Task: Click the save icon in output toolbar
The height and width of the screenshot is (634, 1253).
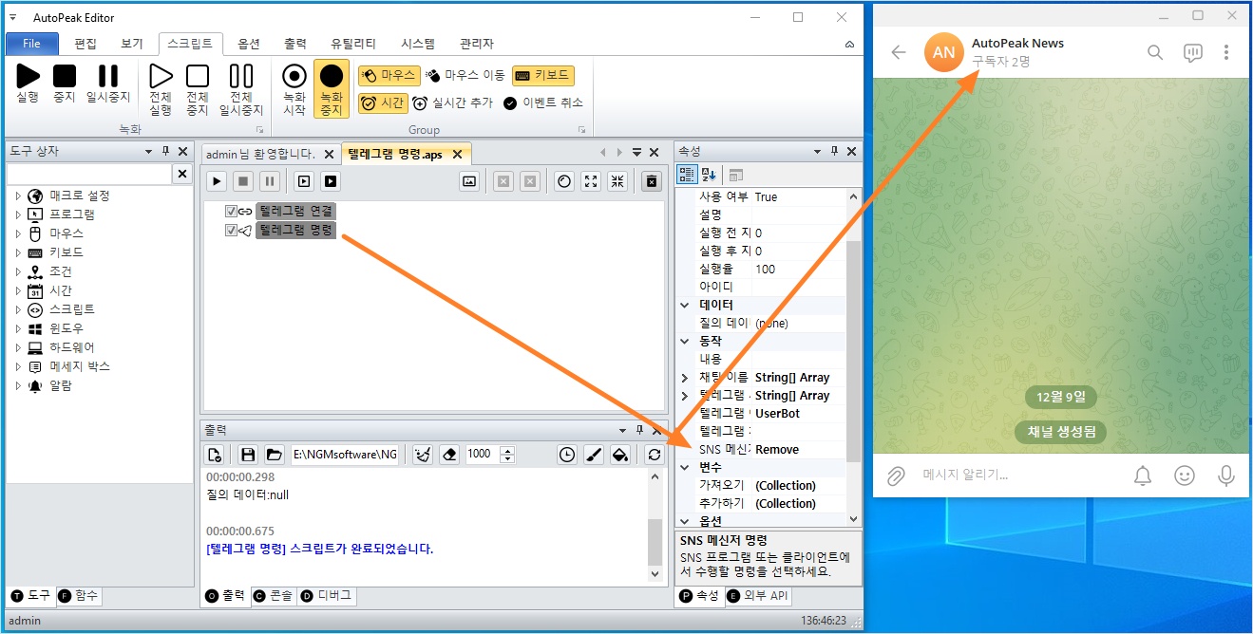Action: click(x=248, y=455)
